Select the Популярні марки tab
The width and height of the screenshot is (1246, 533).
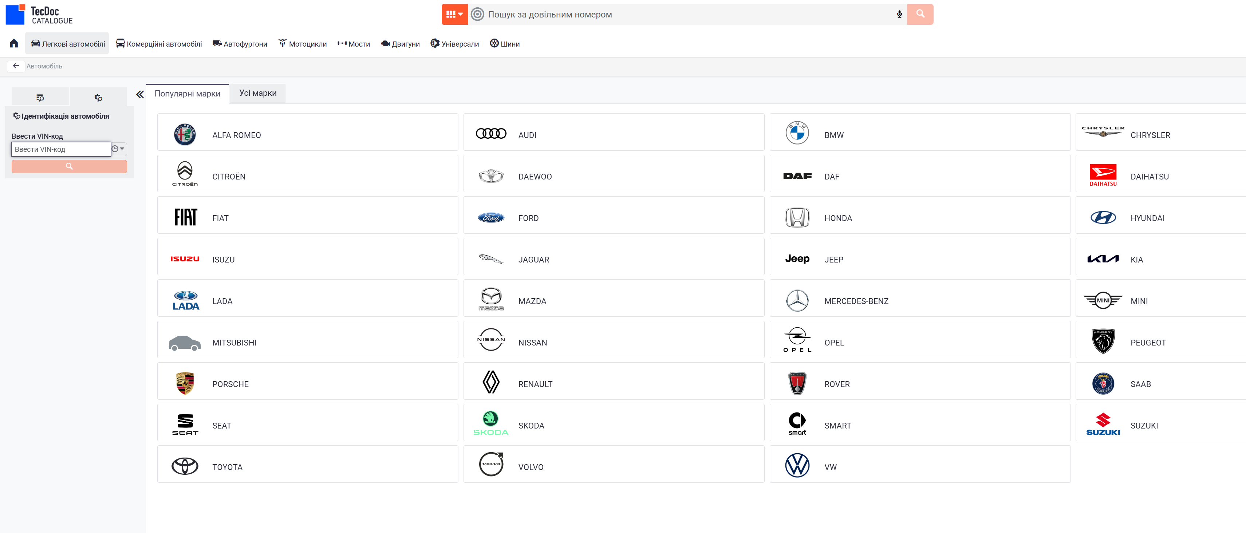coord(187,93)
